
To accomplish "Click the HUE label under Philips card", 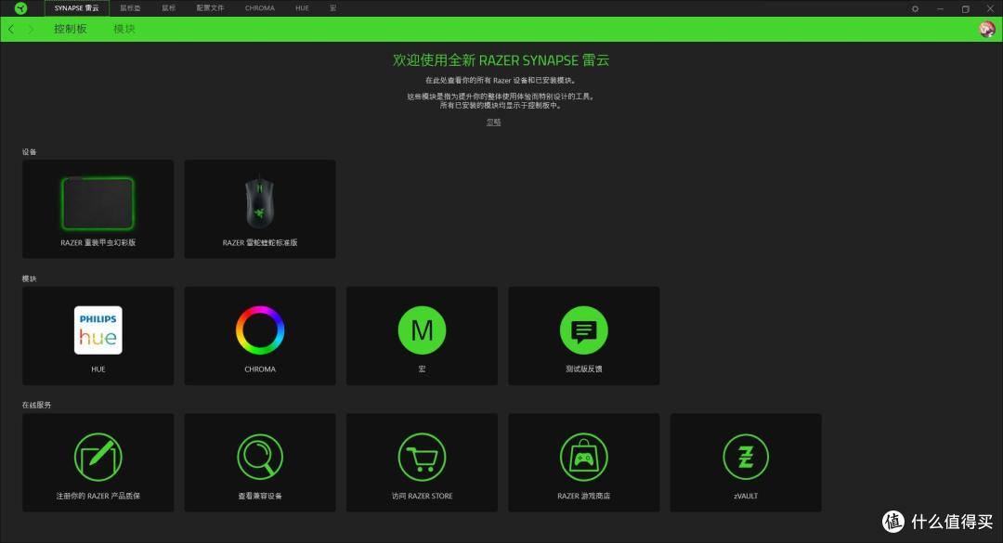I will pos(98,369).
